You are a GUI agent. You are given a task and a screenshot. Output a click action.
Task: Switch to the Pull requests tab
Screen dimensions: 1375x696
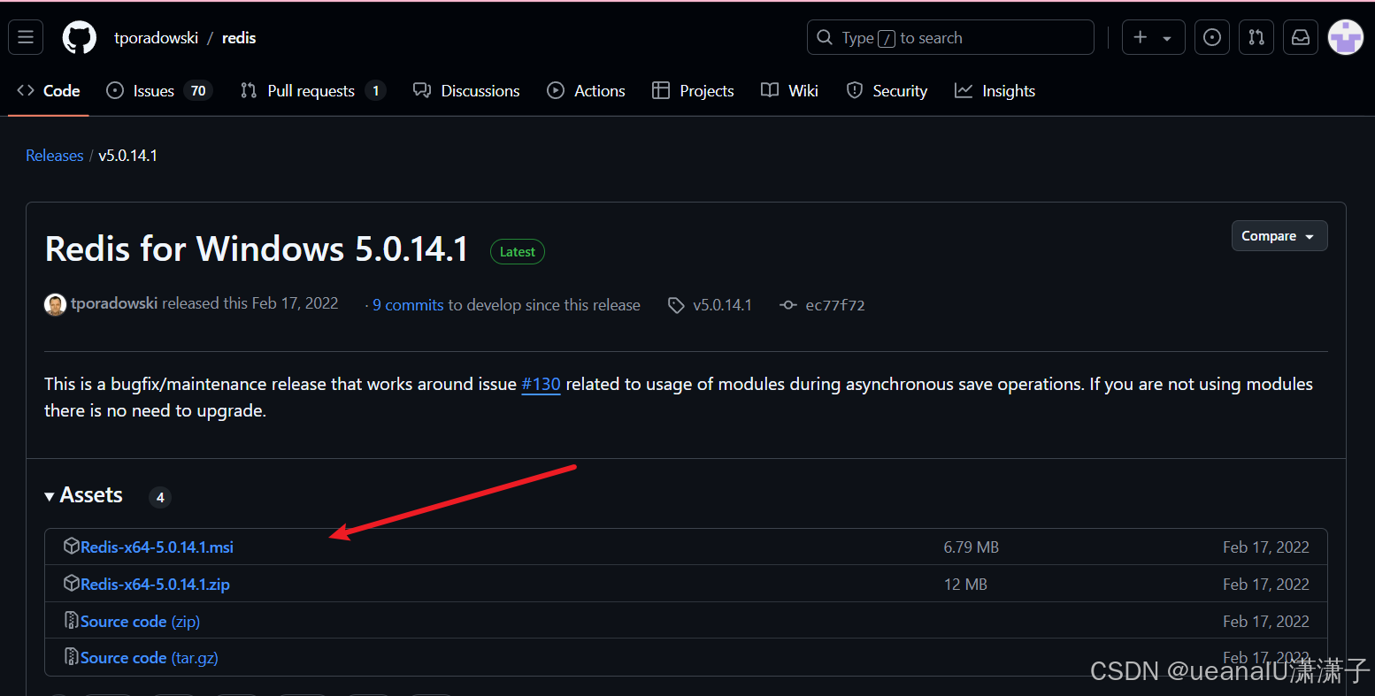click(313, 90)
